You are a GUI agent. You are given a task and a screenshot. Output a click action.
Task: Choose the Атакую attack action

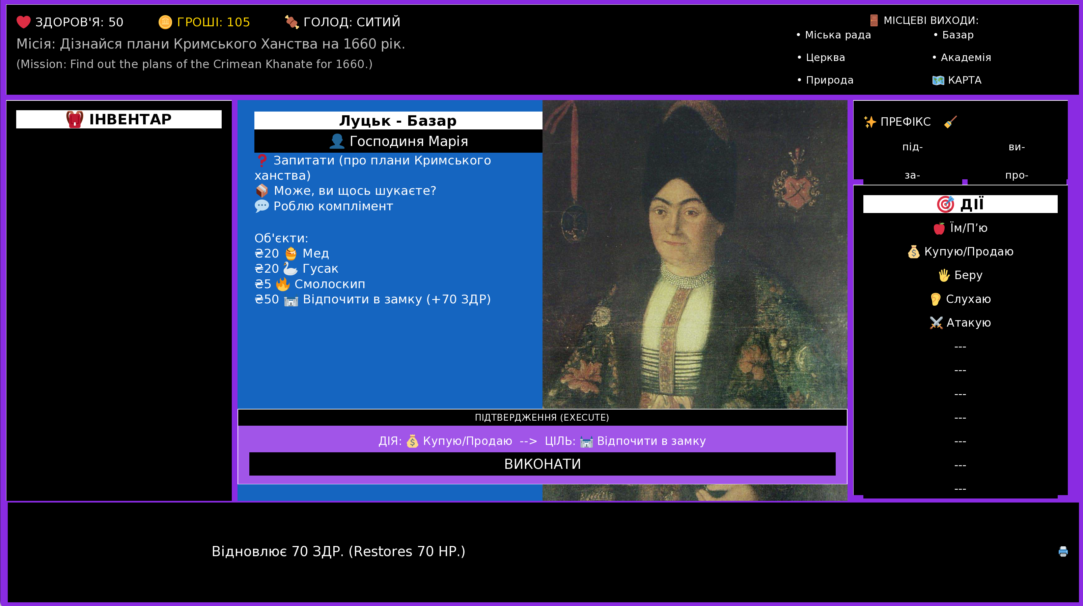point(960,323)
